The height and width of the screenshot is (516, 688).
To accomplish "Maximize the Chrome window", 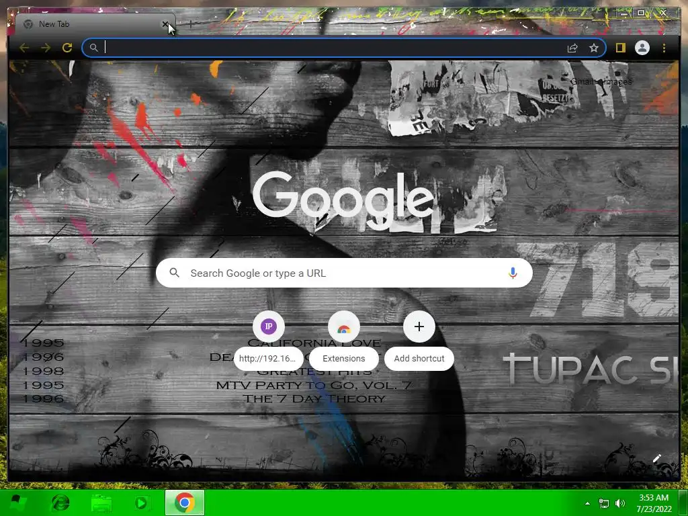I will point(641,13).
